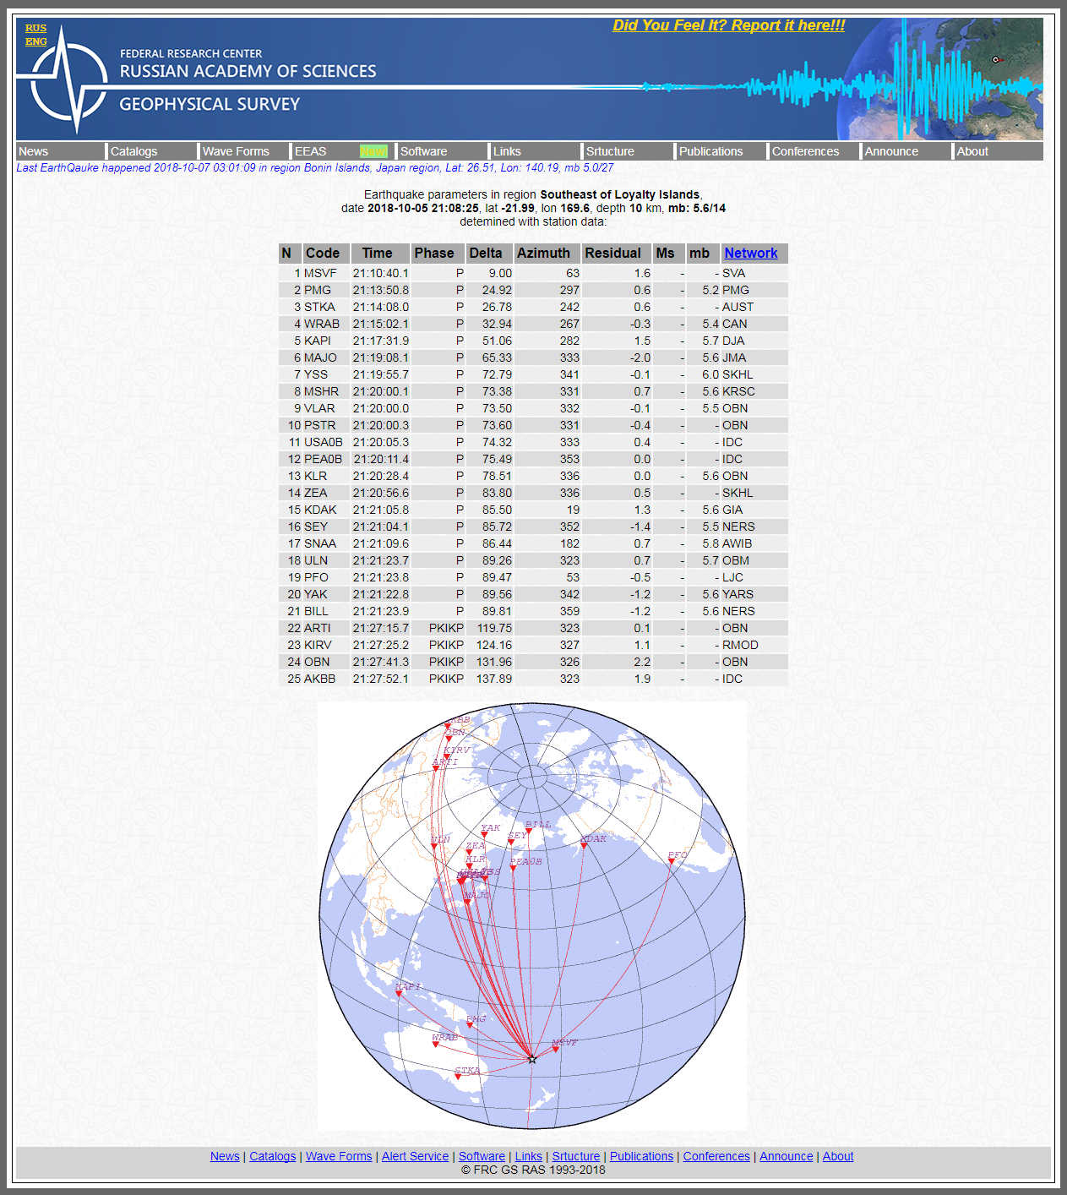Click the BILL station marker on map
1067x1195 pixels.
(529, 832)
